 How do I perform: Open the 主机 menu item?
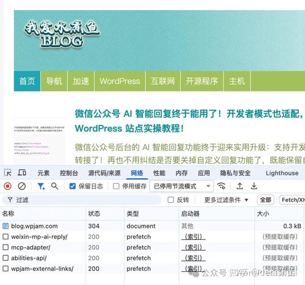coord(237,81)
